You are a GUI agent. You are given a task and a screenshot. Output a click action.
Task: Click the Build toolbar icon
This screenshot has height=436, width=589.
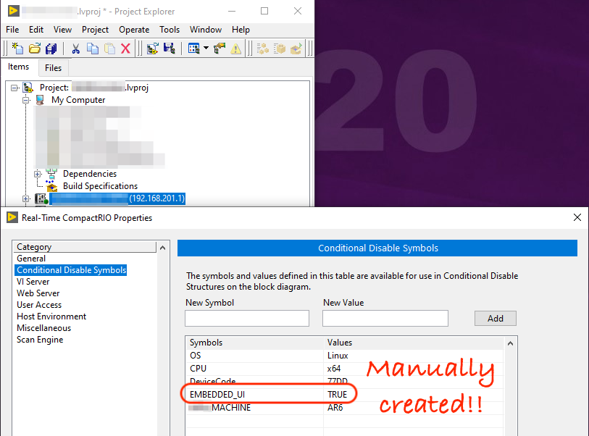tap(280, 49)
